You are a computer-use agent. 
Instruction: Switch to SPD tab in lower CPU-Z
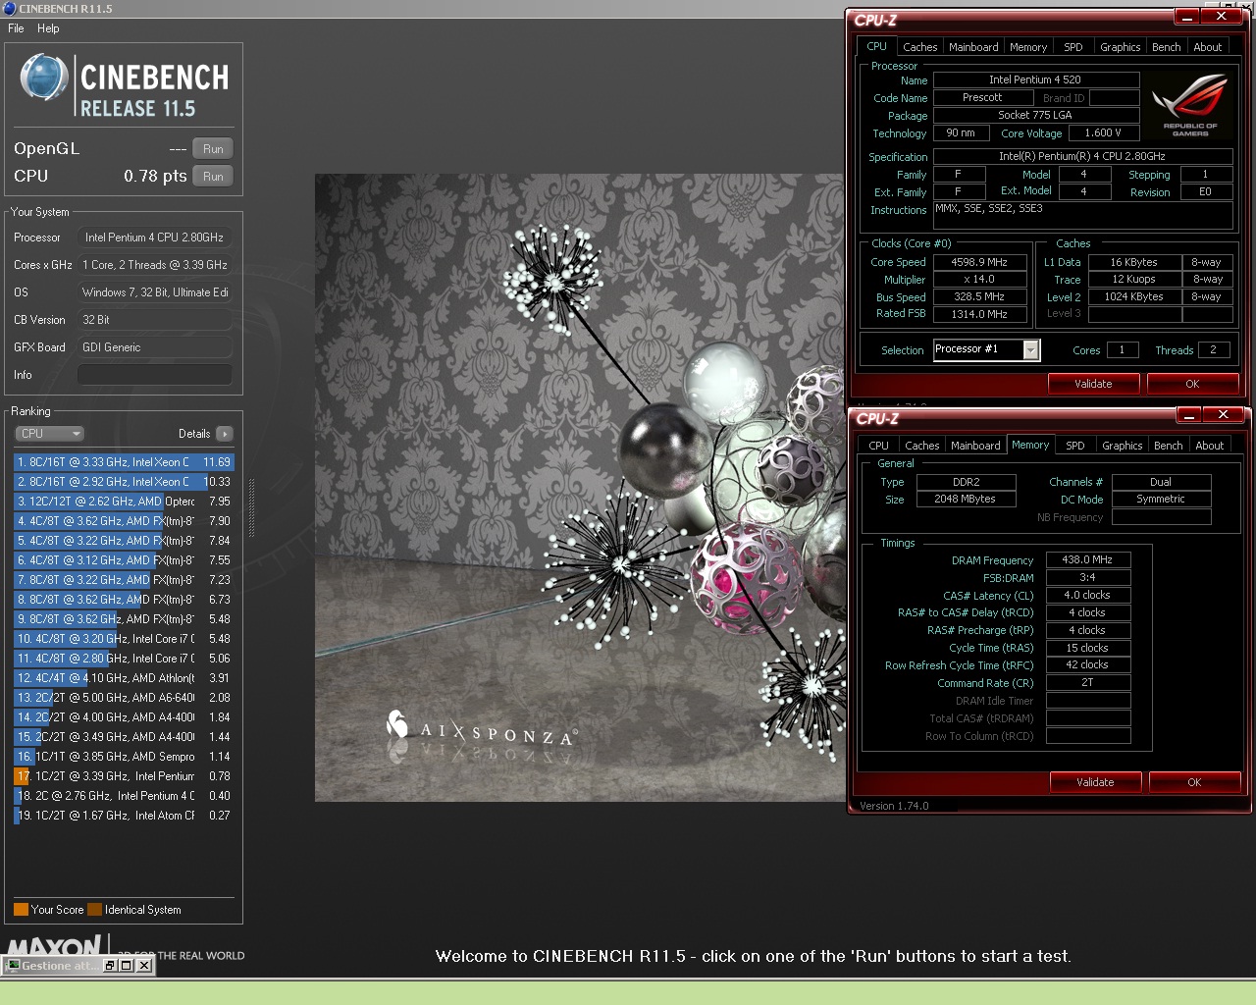pos(1075,446)
